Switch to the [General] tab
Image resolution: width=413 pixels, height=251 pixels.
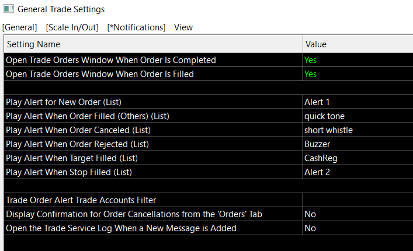pyautogui.click(x=20, y=27)
